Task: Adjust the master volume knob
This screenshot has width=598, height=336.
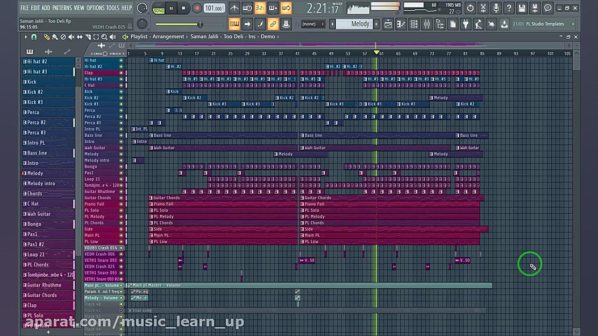Action: pyautogui.click(x=142, y=8)
